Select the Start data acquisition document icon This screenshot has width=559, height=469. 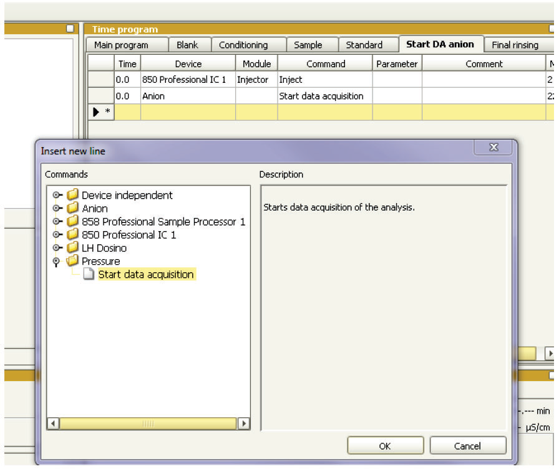(x=89, y=274)
